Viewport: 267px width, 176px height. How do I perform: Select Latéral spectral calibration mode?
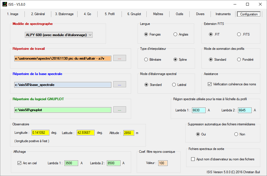(x=174, y=85)
